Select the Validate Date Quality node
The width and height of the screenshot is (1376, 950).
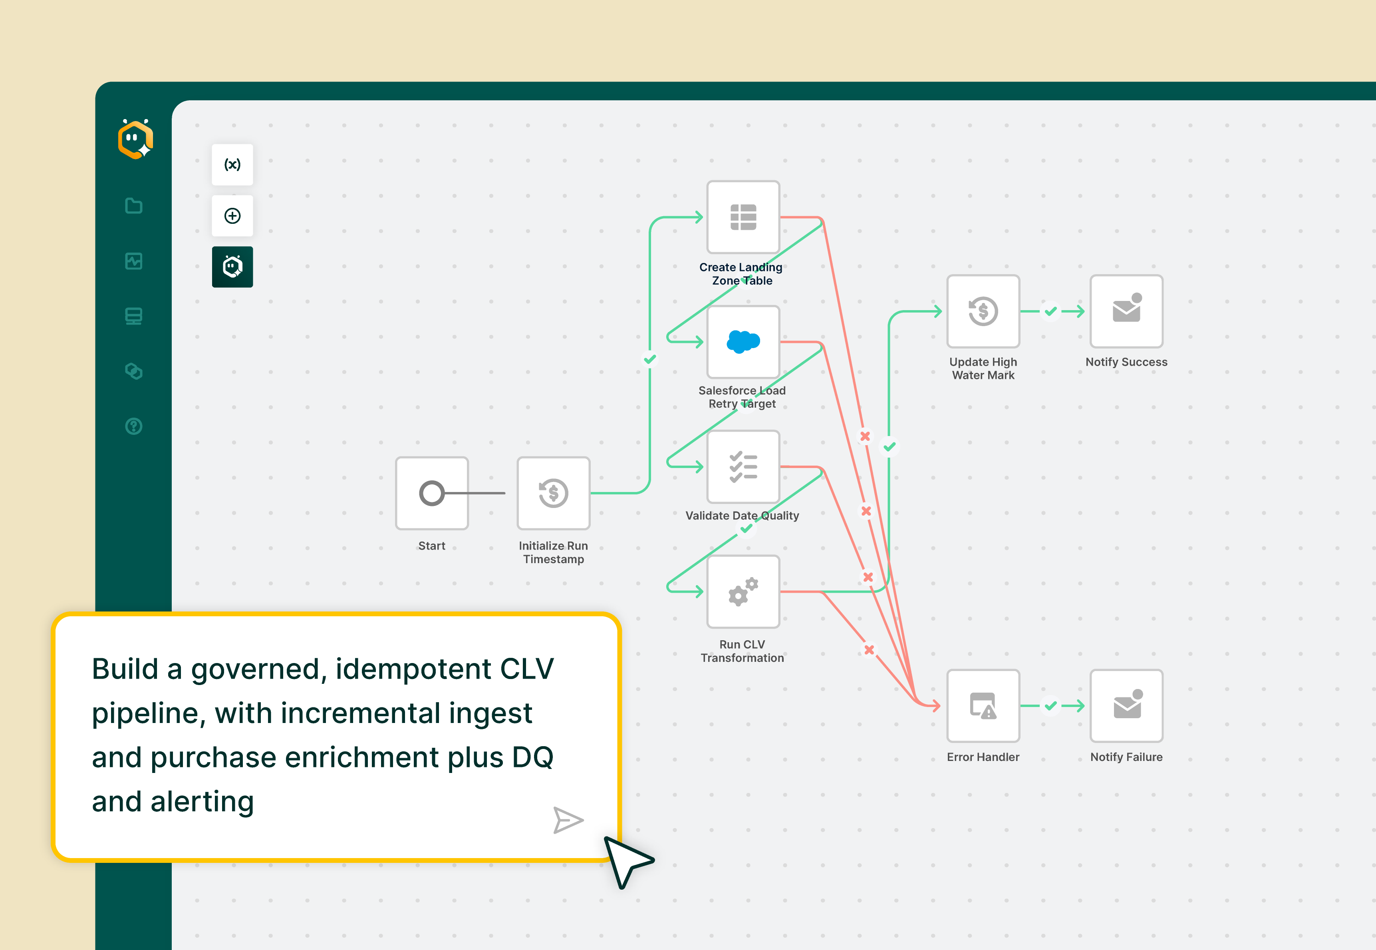click(743, 467)
